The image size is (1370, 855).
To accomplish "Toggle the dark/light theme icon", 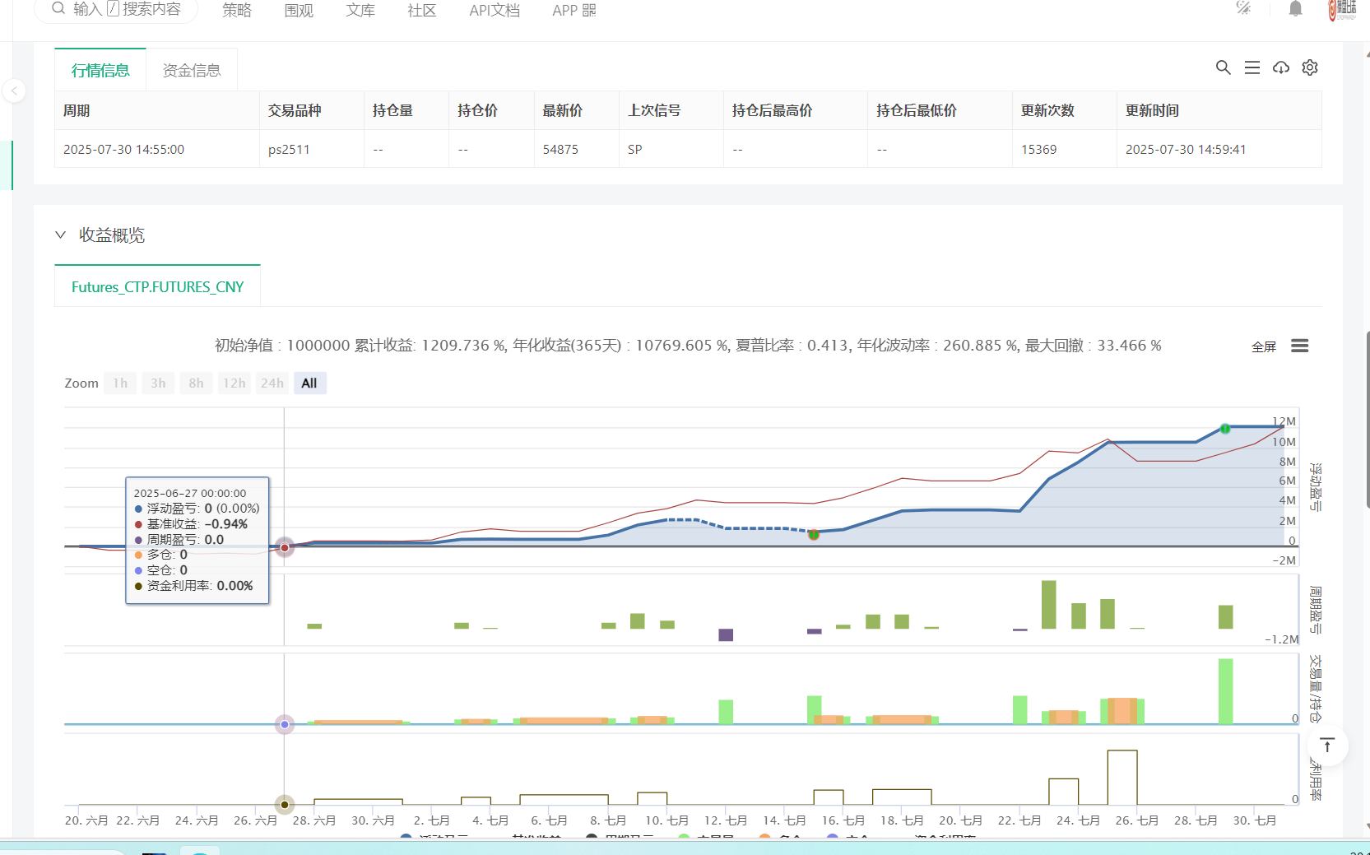I will [1243, 8].
